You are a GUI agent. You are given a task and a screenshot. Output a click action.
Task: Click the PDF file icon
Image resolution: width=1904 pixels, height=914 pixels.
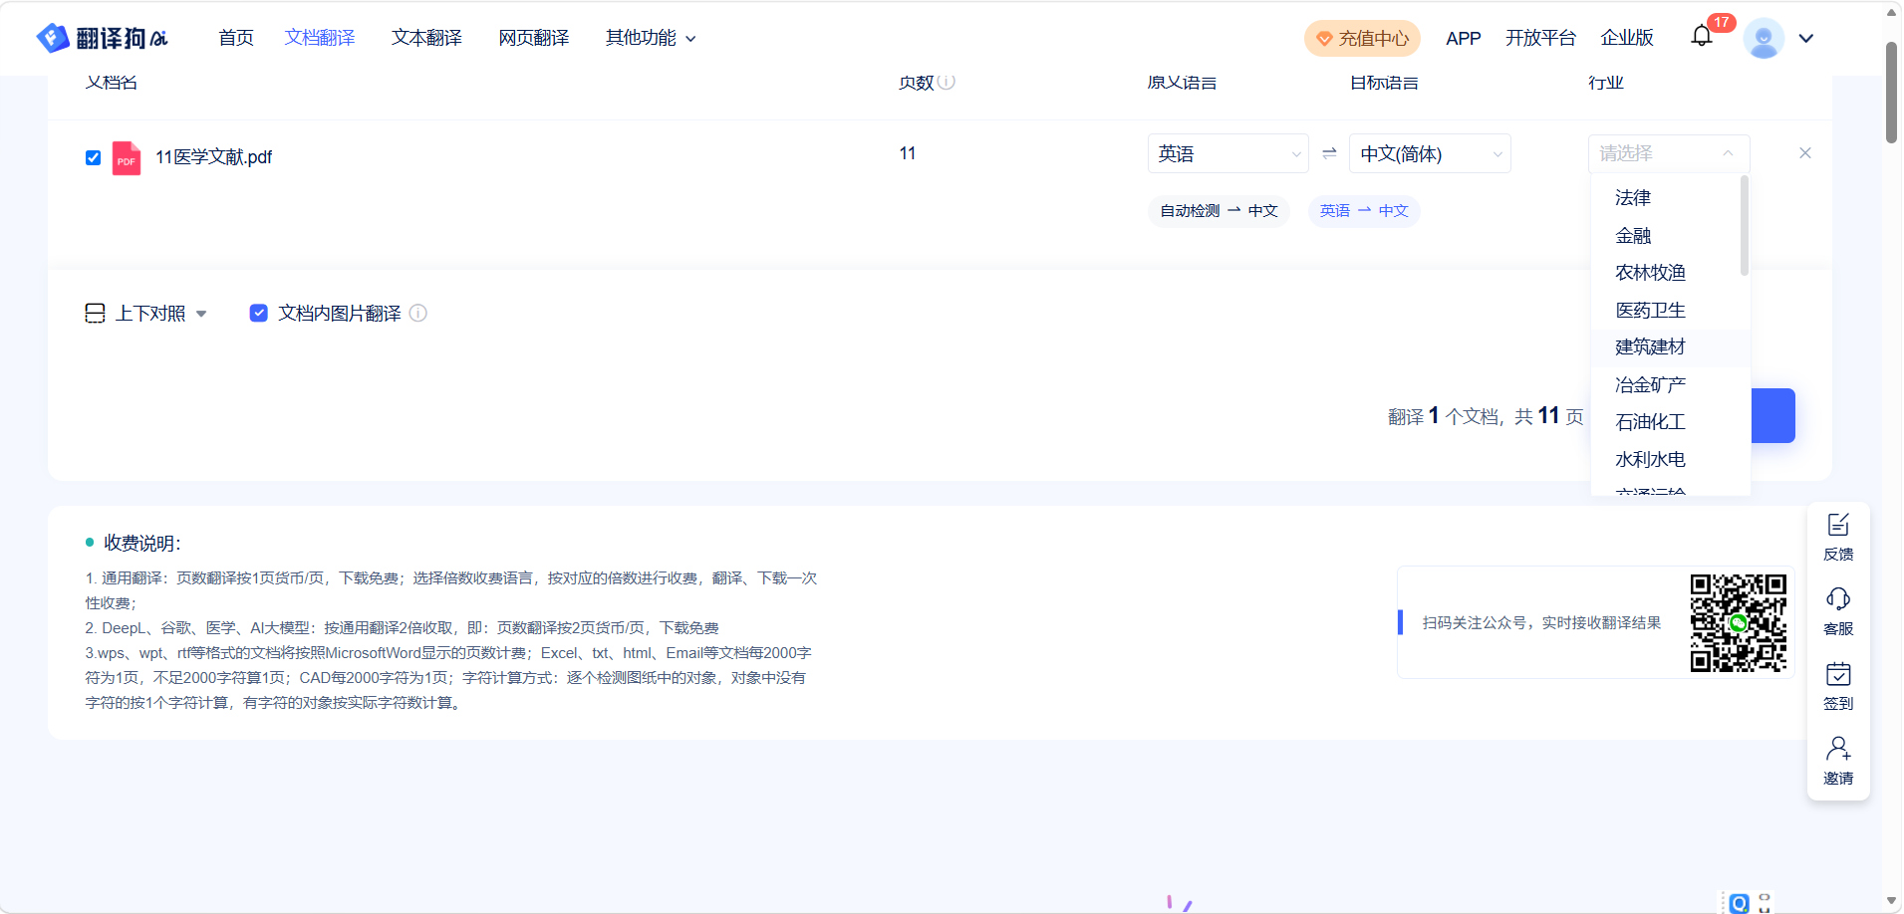[x=127, y=157]
